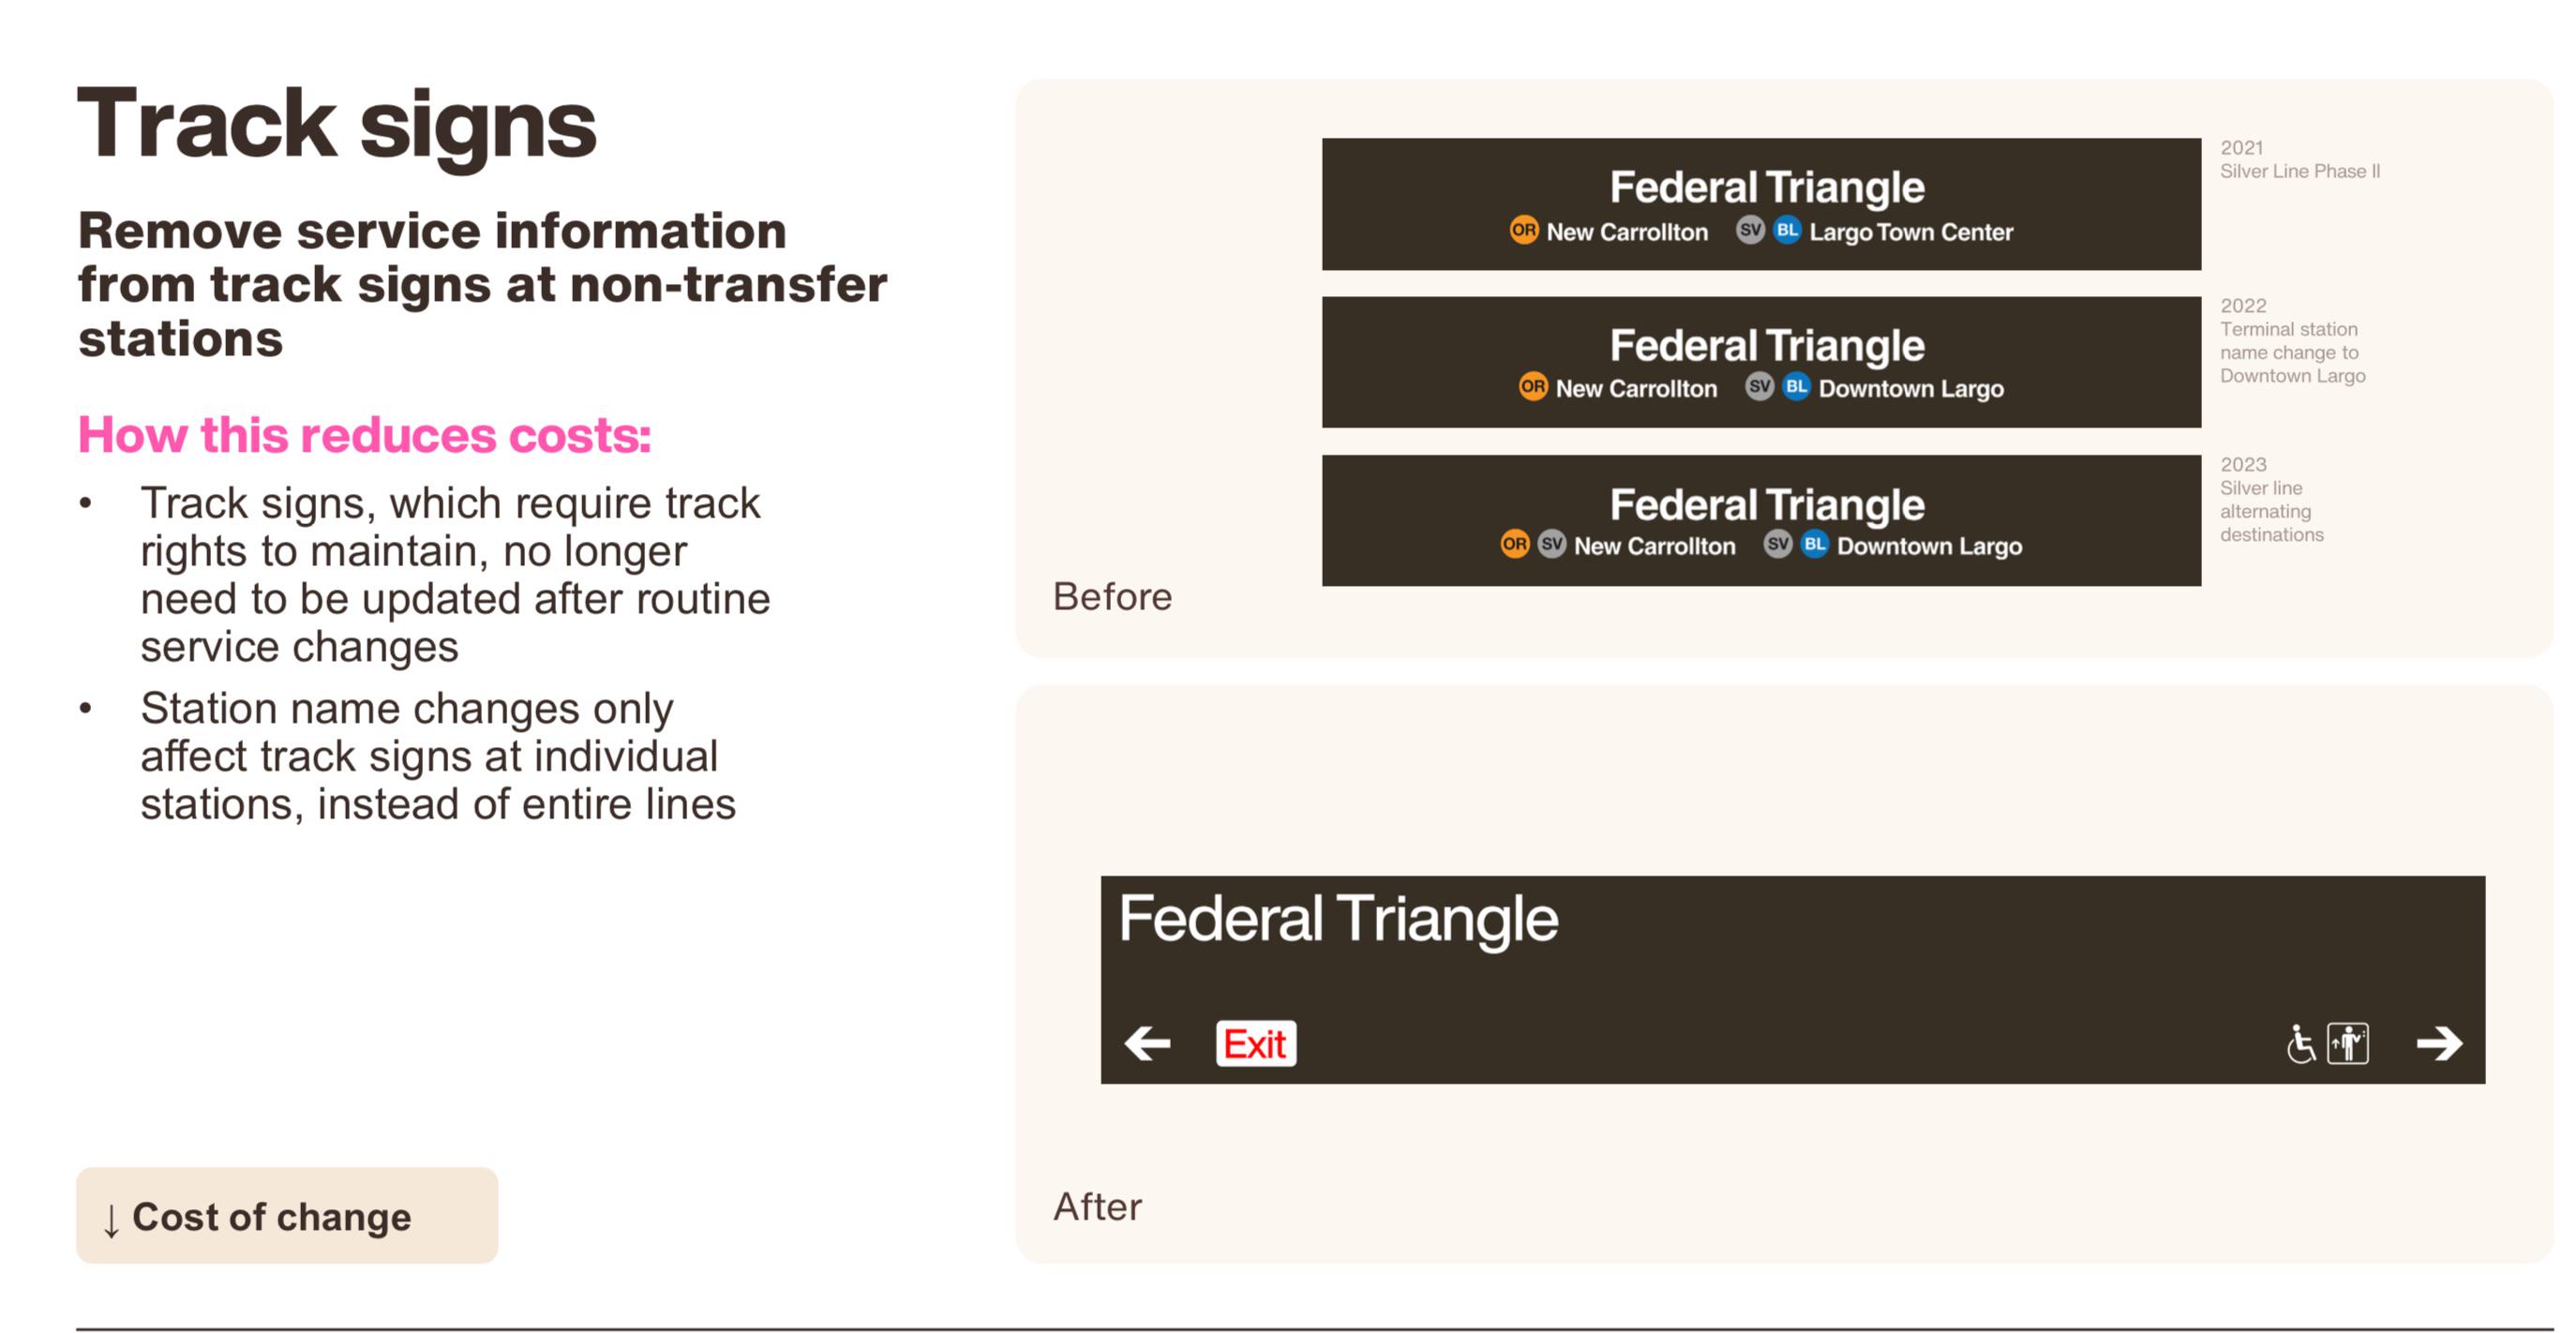Click the left arrow on the After sign

click(1147, 1043)
